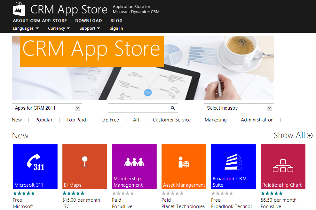Click the Relationship Chart star rating
The height and width of the screenshot is (210, 316).
pyautogui.click(x=272, y=193)
